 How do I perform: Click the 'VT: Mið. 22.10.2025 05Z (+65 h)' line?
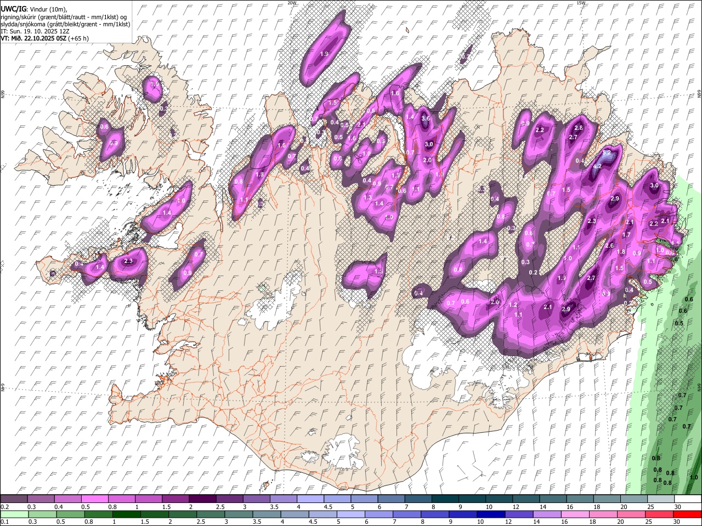click(x=45, y=38)
